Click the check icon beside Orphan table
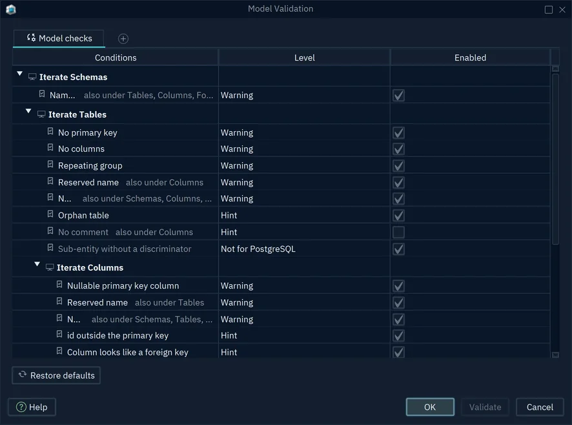Viewport: 572px width, 425px height. coord(50,214)
